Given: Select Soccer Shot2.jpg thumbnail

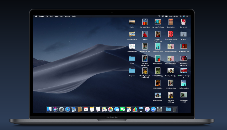Looking at the screenshot, I should pyautogui.click(x=171, y=46).
